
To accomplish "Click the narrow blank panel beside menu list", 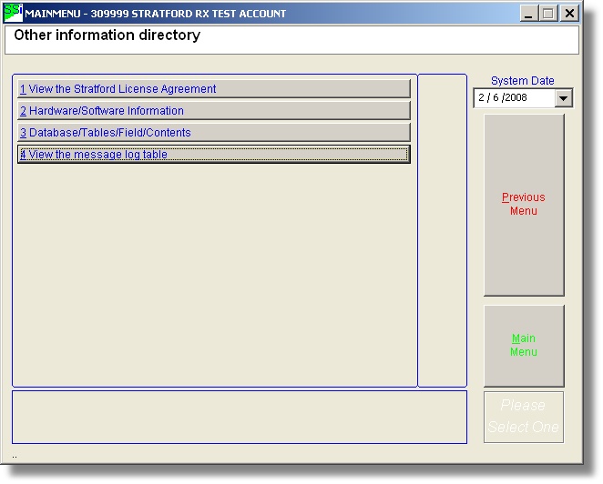I will coord(442,230).
